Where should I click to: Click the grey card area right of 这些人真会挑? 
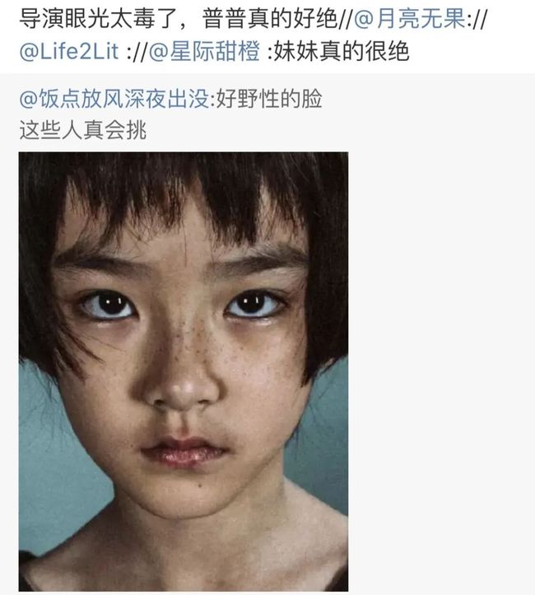[x=340, y=130]
